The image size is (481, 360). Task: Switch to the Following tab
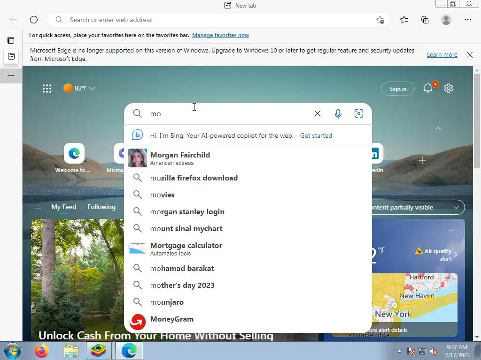[x=101, y=207]
